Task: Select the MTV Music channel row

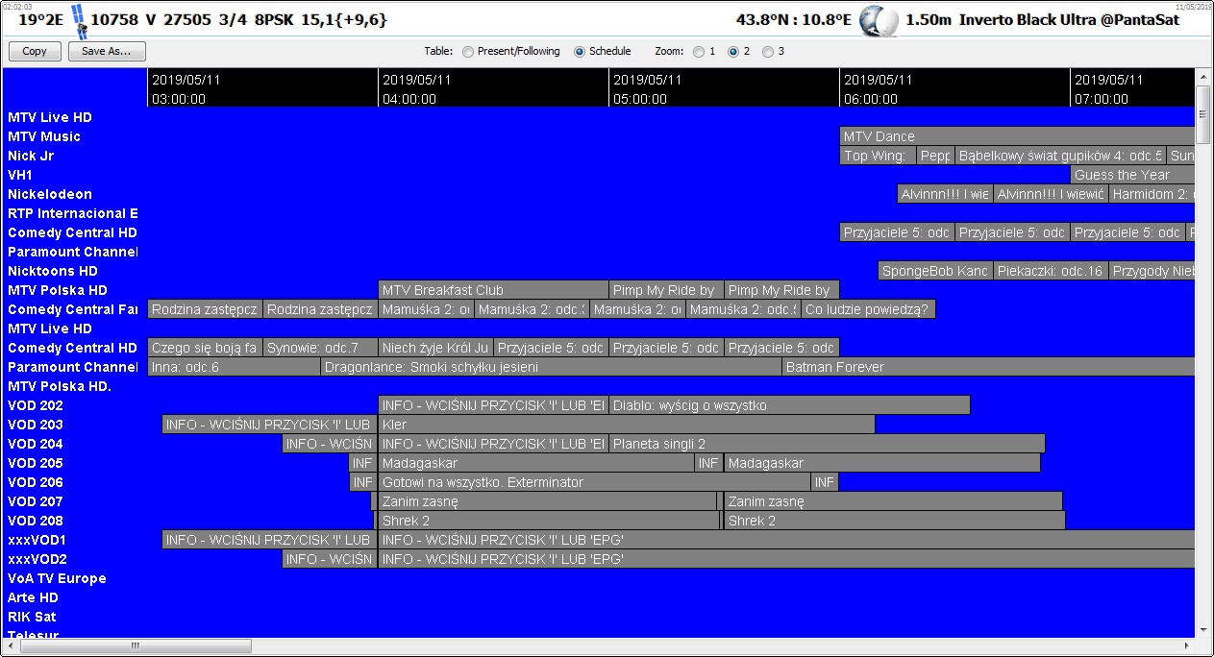Action: point(44,136)
